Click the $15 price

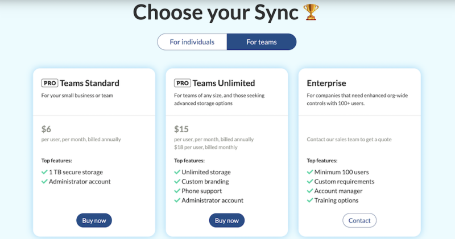pos(181,129)
